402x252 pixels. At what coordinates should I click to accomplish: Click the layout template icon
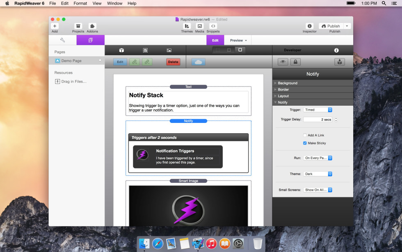145,50
